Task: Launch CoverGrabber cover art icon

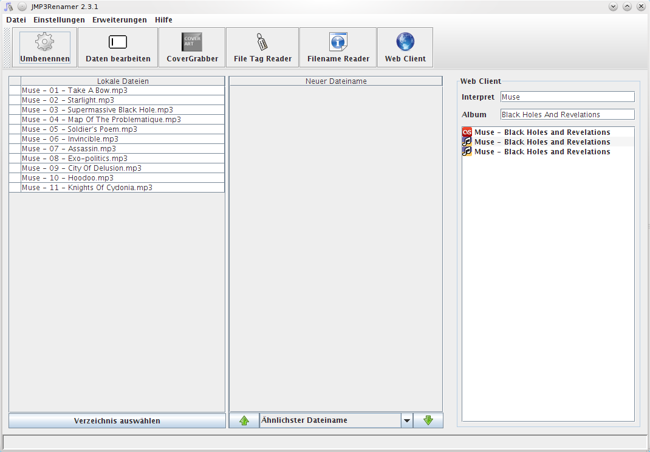Action: pyautogui.click(x=192, y=41)
